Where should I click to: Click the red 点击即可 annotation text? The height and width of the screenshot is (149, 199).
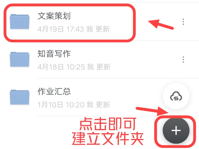click(x=108, y=124)
